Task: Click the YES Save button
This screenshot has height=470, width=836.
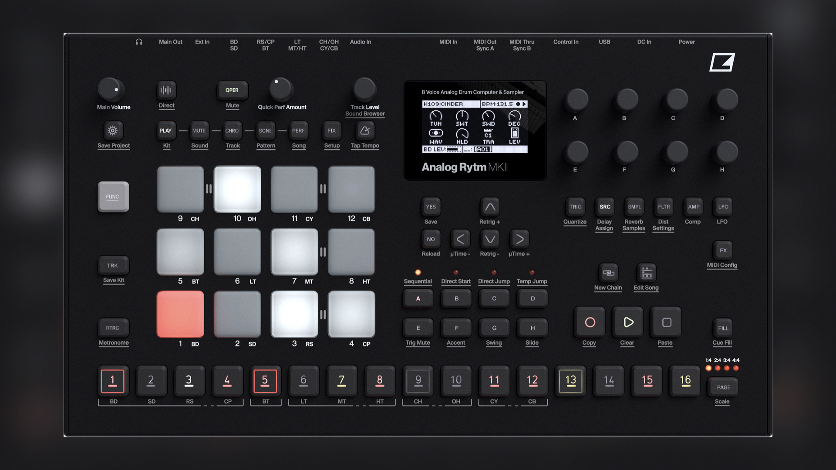Action: pyautogui.click(x=431, y=207)
